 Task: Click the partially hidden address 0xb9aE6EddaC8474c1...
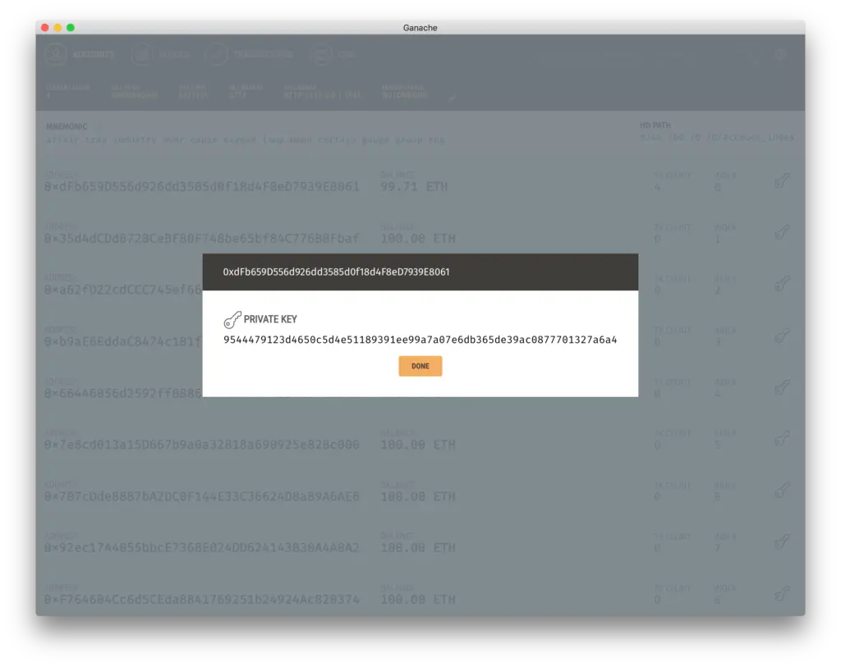[123, 341]
